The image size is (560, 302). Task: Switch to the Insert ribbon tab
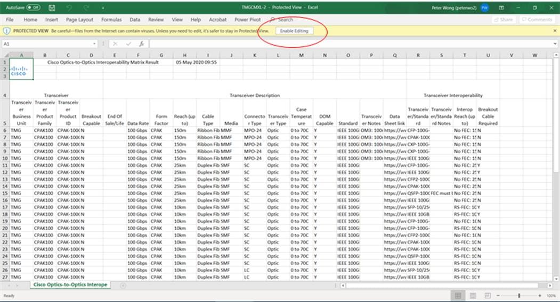[52, 20]
